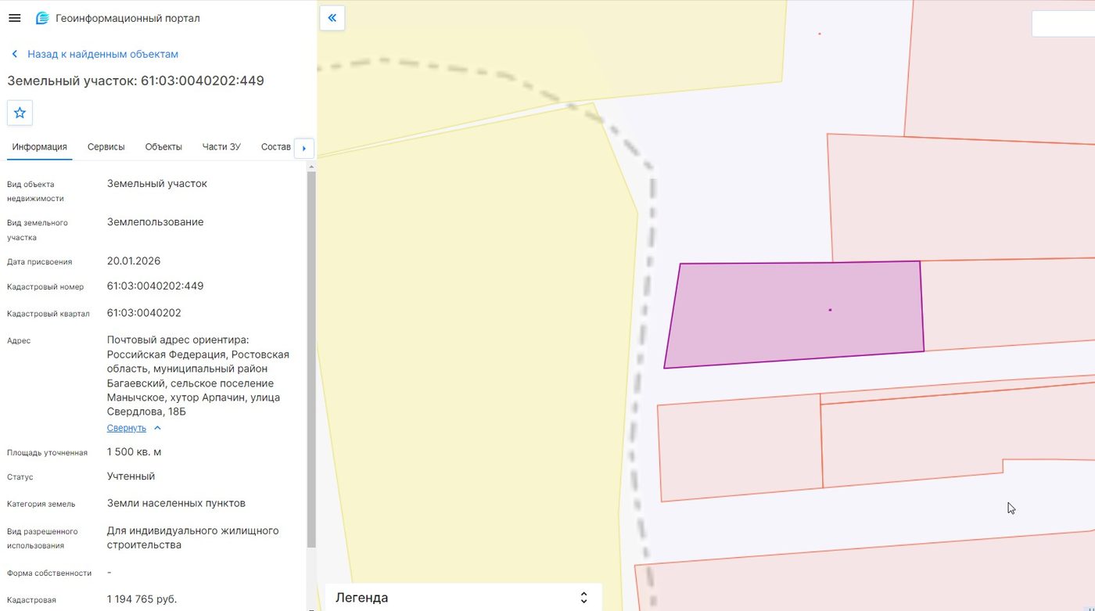1095x611 pixels.
Task: Click back arrow next to Назад
Action: click(x=14, y=54)
